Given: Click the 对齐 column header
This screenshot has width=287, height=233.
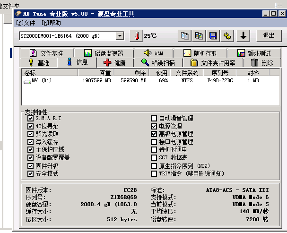Looking at the screenshot, I should click(253, 73).
